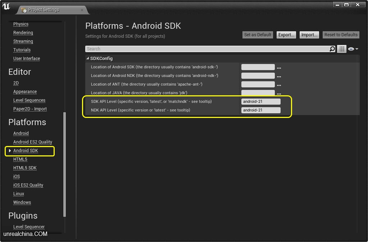The image size is (368, 242).
Task: Open iOS platform settings
Action: 17,177
